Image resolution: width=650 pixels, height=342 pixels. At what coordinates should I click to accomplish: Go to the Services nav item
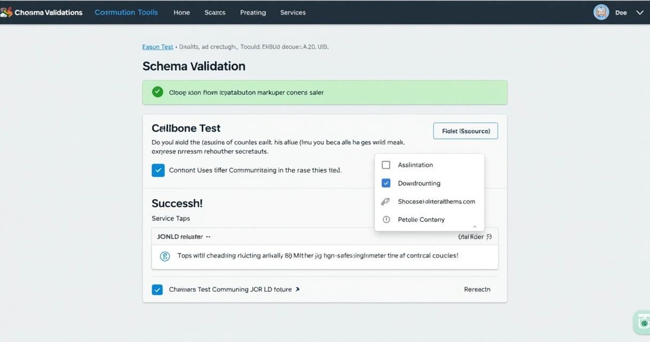pyautogui.click(x=293, y=13)
